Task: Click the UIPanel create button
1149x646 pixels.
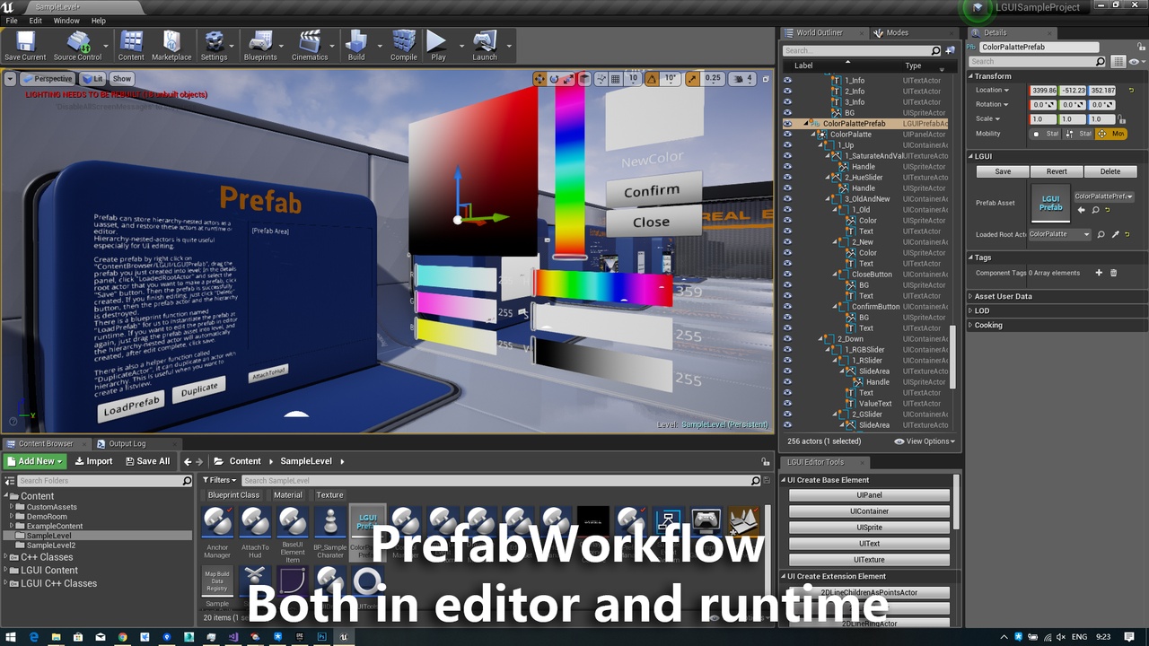Action: tap(868, 495)
